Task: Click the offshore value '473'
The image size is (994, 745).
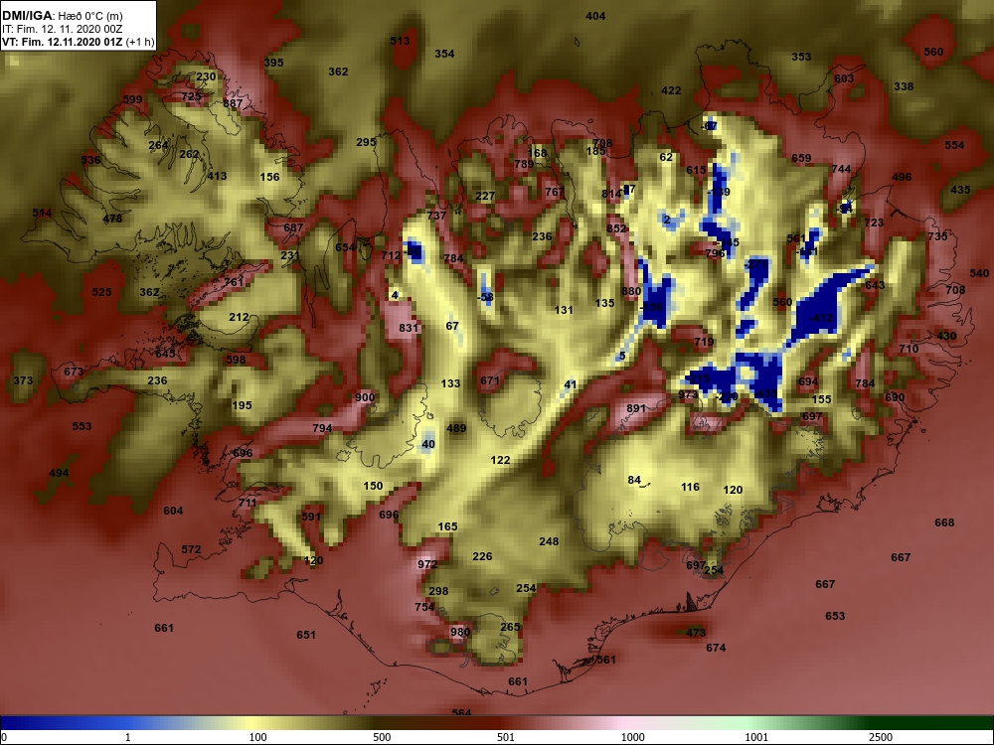Action: pyautogui.click(x=696, y=632)
